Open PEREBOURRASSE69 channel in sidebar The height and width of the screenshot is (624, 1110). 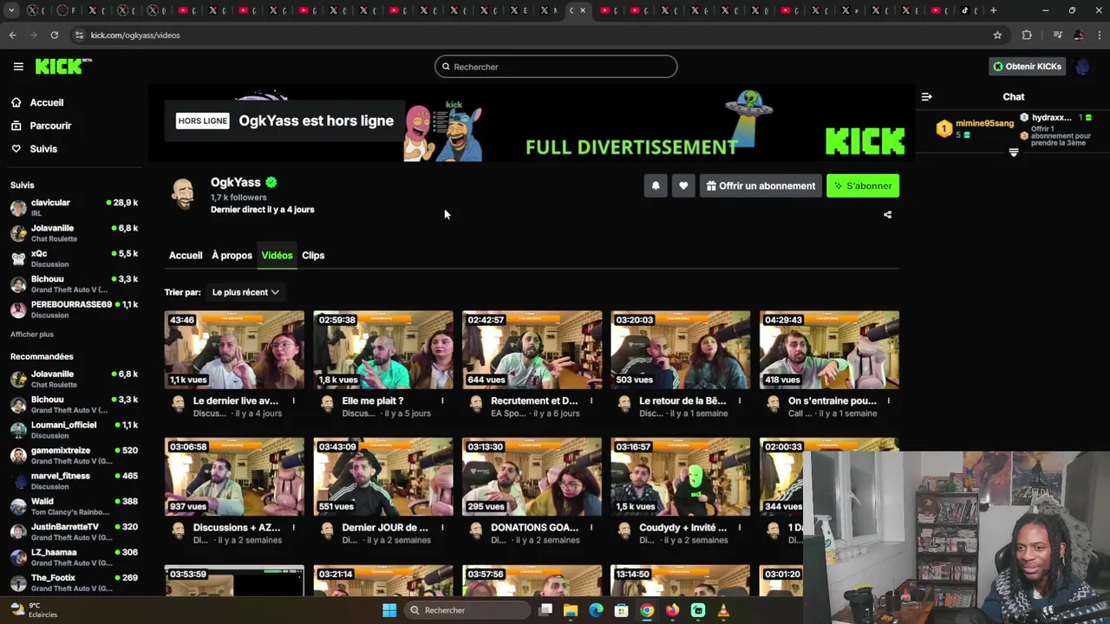click(74, 309)
